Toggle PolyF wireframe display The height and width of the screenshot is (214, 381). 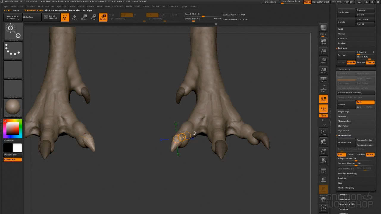(323, 171)
